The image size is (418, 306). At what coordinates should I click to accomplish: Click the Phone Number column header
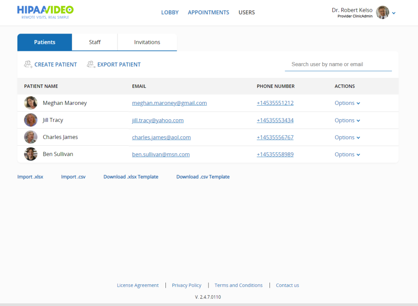pyautogui.click(x=276, y=86)
